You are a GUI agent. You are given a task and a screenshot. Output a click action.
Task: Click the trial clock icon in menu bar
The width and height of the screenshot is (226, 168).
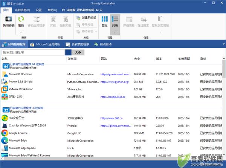click(x=63, y=10)
